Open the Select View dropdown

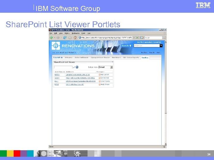[x=106, y=67]
